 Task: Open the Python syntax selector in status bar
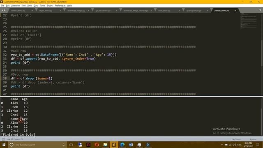253,139
